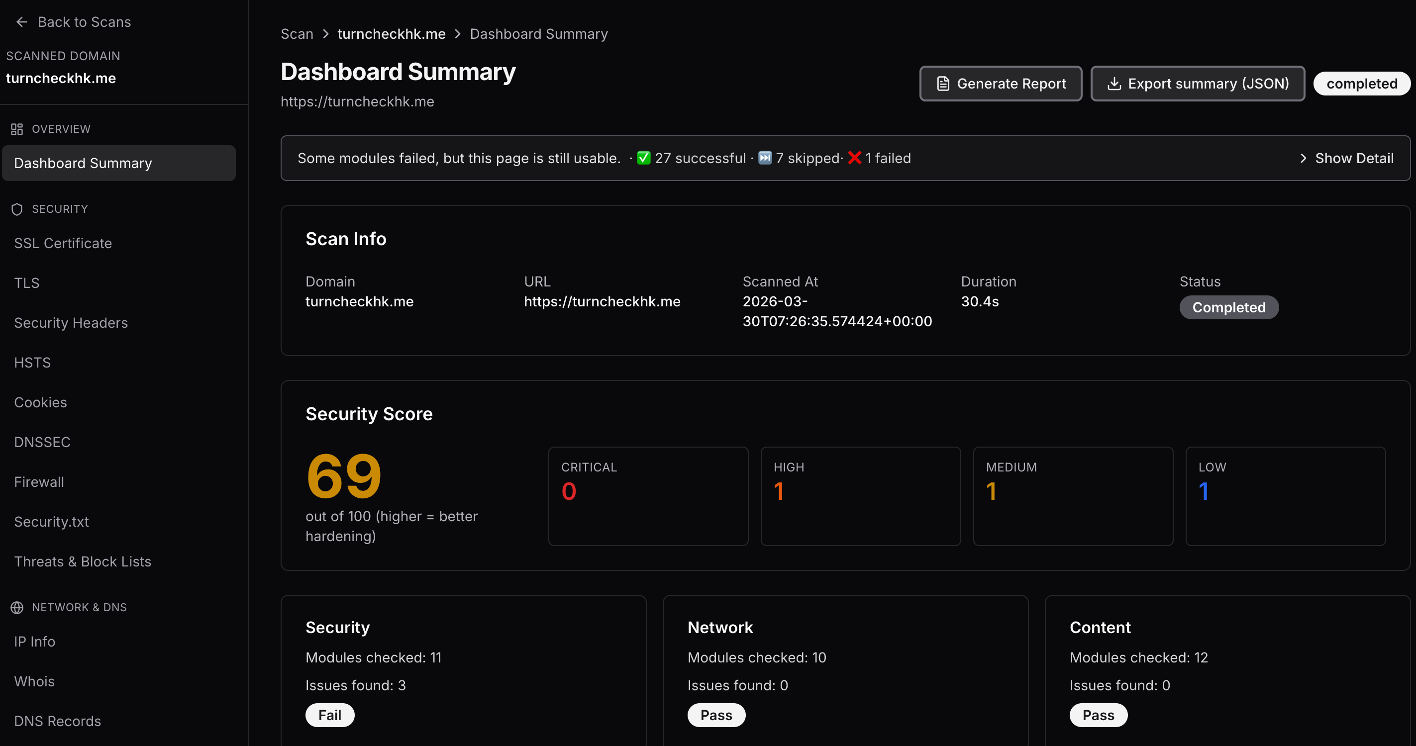Click the red X beside 1 failed
The image size is (1416, 746).
854,158
